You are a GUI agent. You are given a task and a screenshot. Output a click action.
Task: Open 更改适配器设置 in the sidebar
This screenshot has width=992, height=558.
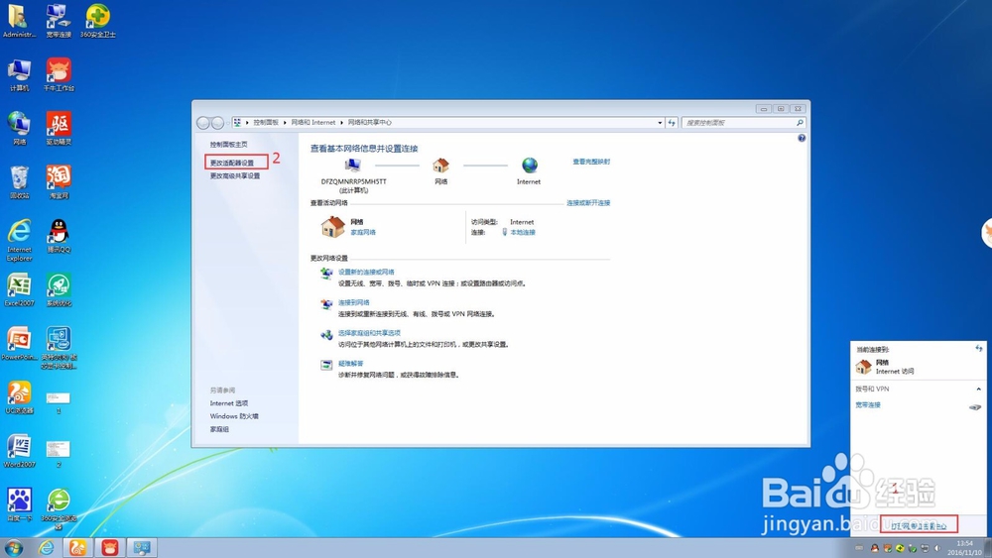tap(231, 163)
